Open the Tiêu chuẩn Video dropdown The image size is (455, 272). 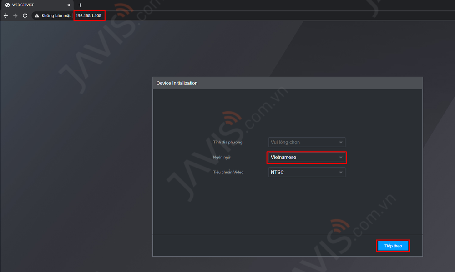[307, 173]
